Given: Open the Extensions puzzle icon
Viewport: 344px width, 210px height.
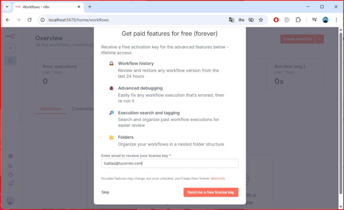Looking at the screenshot, I should (298, 20).
